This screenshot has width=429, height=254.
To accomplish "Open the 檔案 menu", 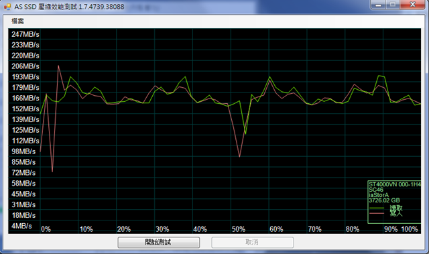I will tap(17, 21).
